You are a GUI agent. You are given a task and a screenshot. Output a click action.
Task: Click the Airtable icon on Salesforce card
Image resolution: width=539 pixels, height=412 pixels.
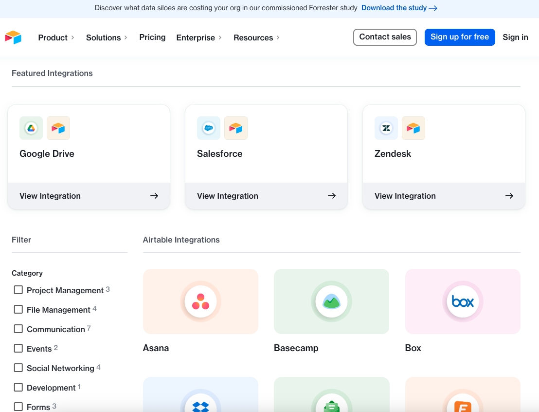pos(236,128)
